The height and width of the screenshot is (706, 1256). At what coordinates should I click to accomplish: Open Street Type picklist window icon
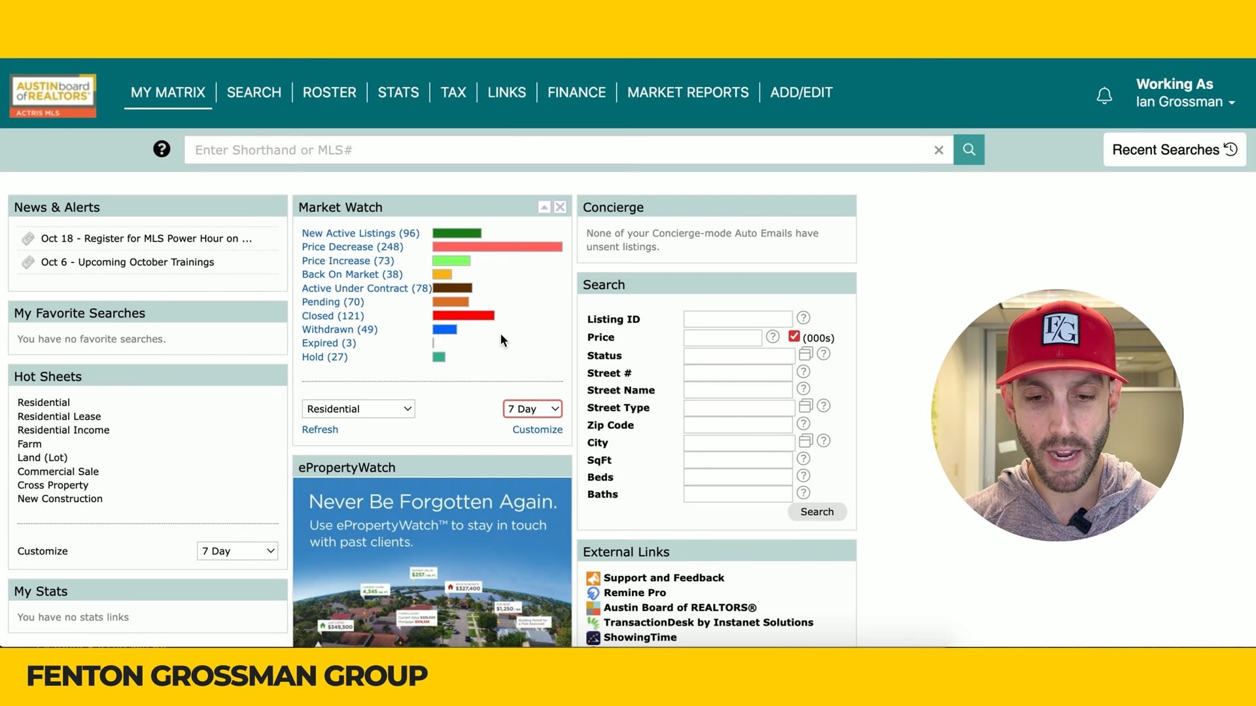click(x=805, y=406)
